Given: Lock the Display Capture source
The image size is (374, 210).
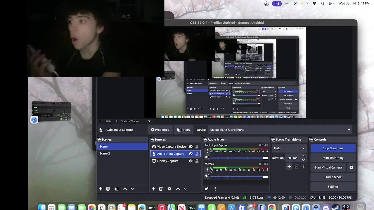Looking at the screenshot, I should (197, 161).
